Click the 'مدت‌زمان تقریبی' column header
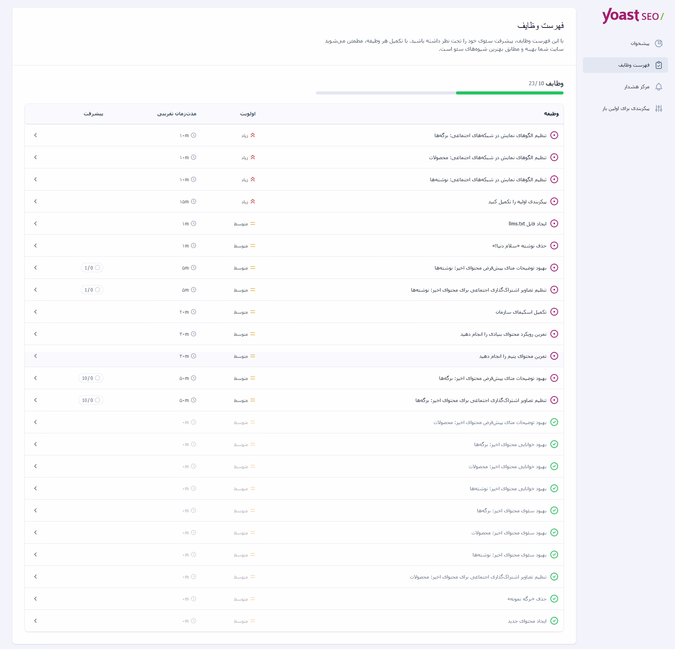This screenshot has height=649, width=675. pyautogui.click(x=177, y=113)
